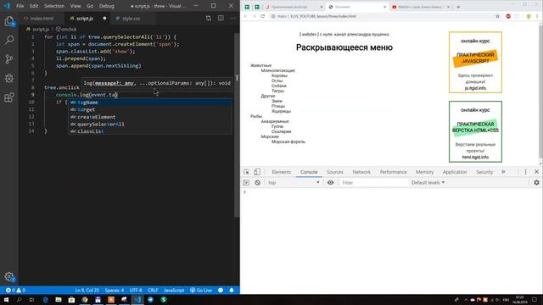Show more DevTools tabs chevron
Viewport: 543px width, 305px height.
point(503,172)
